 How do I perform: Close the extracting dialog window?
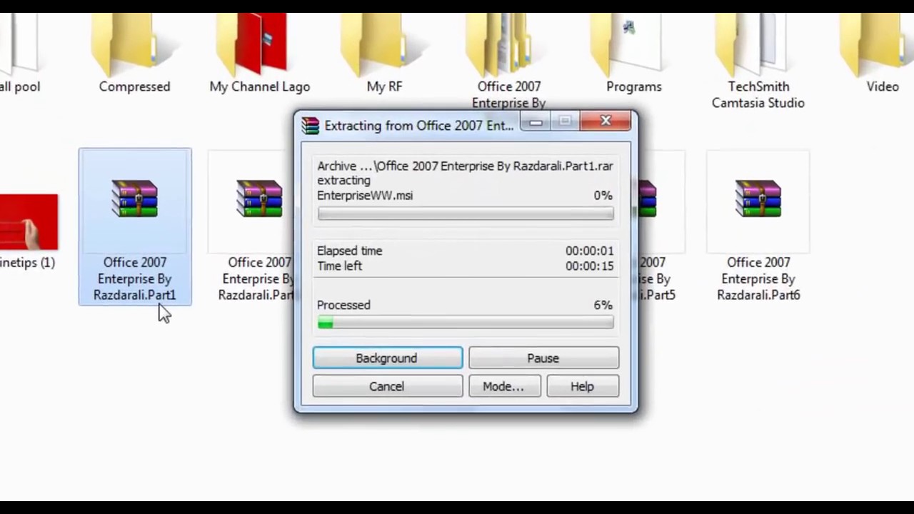[606, 121]
